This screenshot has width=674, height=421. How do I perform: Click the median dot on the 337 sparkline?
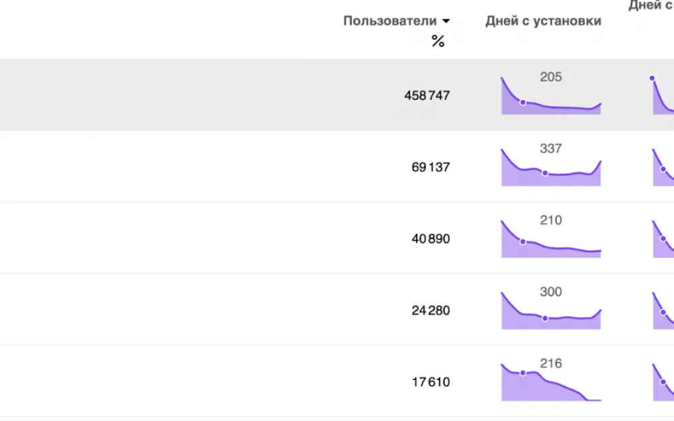(x=545, y=173)
